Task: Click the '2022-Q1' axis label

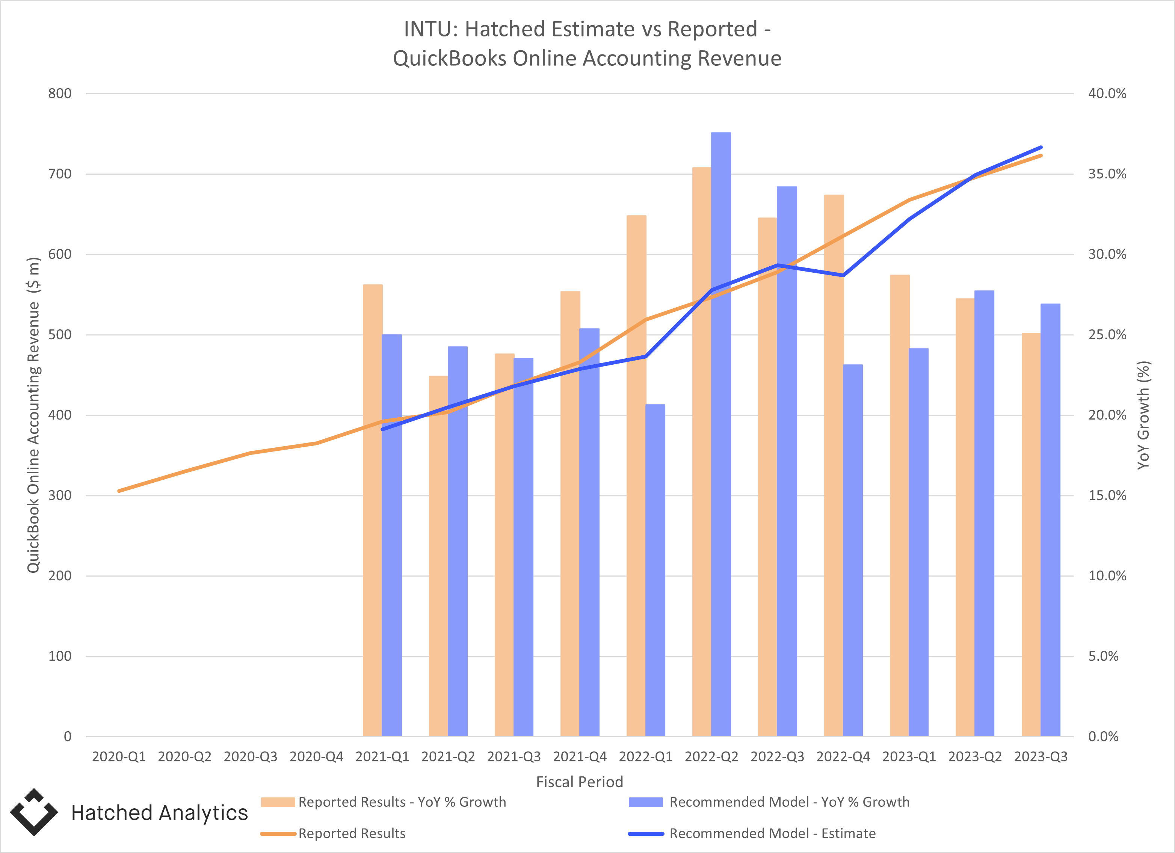Action: coord(645,757)
